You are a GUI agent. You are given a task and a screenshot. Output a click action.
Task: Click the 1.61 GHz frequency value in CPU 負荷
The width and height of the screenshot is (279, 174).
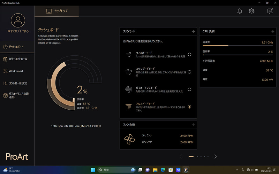coord(267,42)
